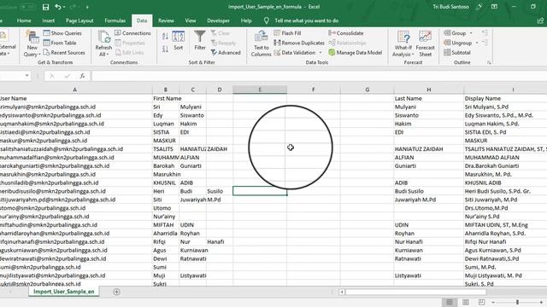
Task: Click account name Tri Budi Santoso
Action: pyautogui.click(x=450, y=7)
